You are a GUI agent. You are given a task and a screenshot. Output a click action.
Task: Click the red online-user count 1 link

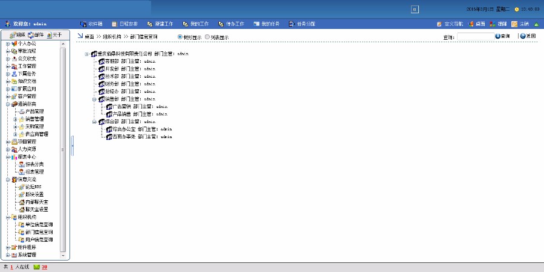pyautogui.click(x=11, y=267)
